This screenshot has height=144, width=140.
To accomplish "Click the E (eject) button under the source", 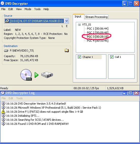I will click(x=67, y=26).
